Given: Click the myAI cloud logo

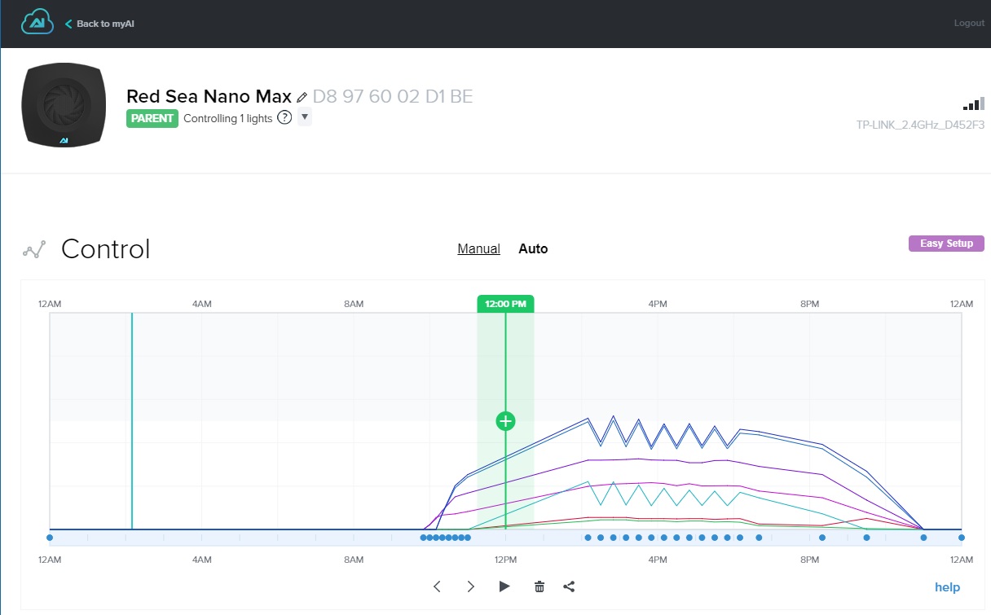Looking at the screenshot, I should (37, 23).
